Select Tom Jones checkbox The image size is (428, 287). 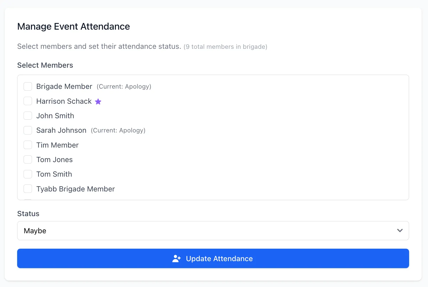point(28,159)
